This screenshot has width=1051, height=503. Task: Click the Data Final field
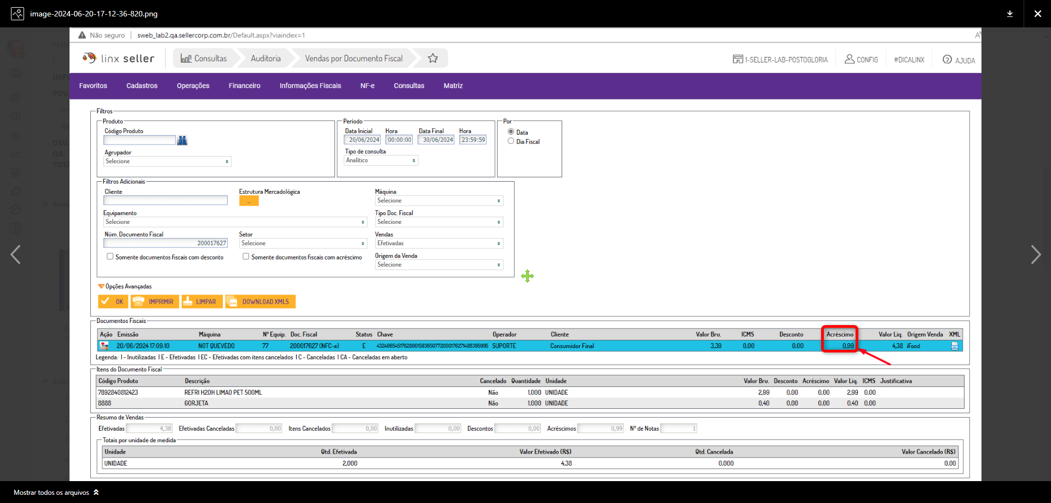[x=436, y=140]
